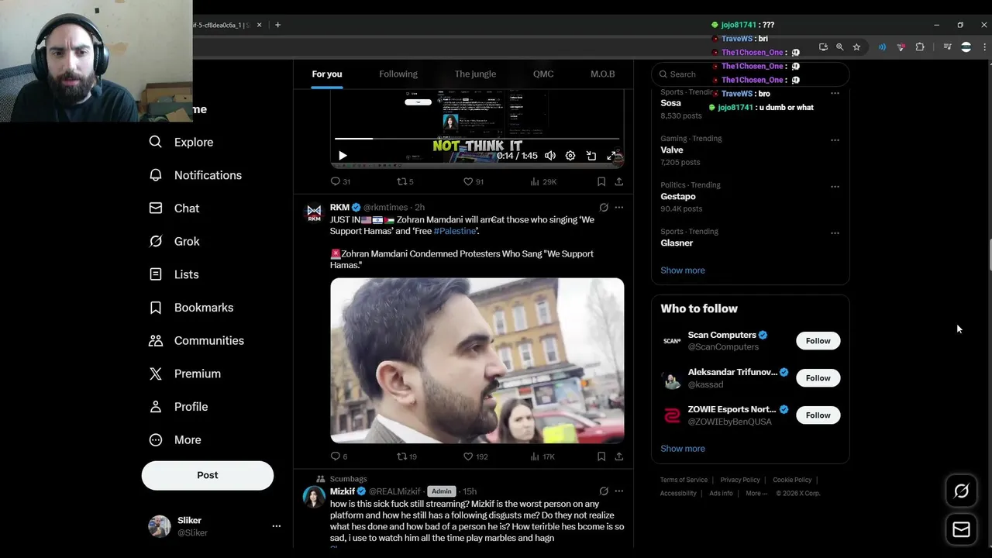
Task: Open floating messages envelope button
Action: click(961, 529)
